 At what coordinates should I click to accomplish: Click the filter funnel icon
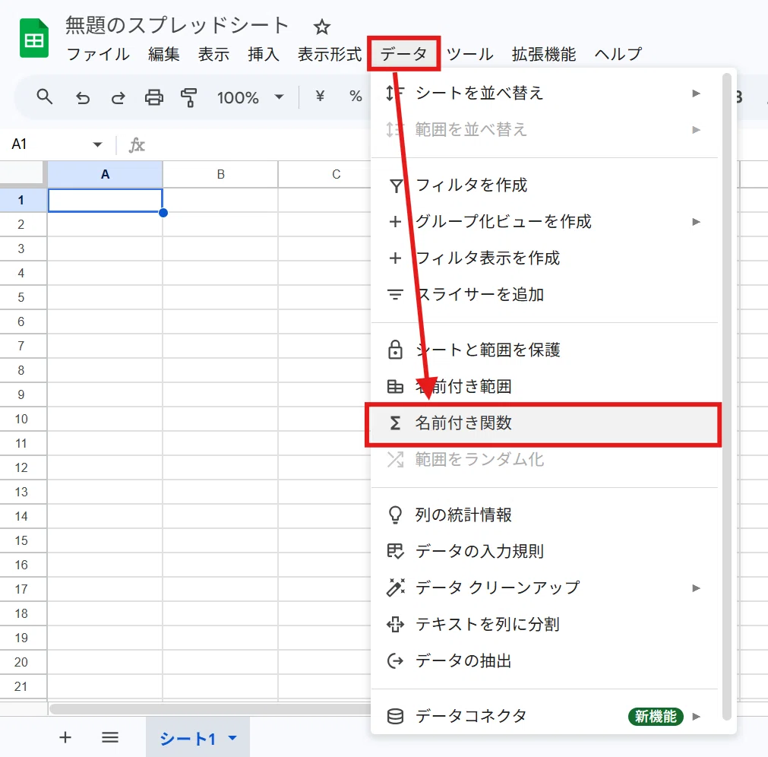pyautogui.click(x=396, y=185)
